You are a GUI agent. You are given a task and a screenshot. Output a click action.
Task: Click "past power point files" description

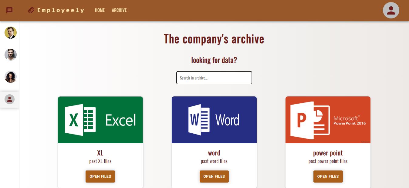328,161
